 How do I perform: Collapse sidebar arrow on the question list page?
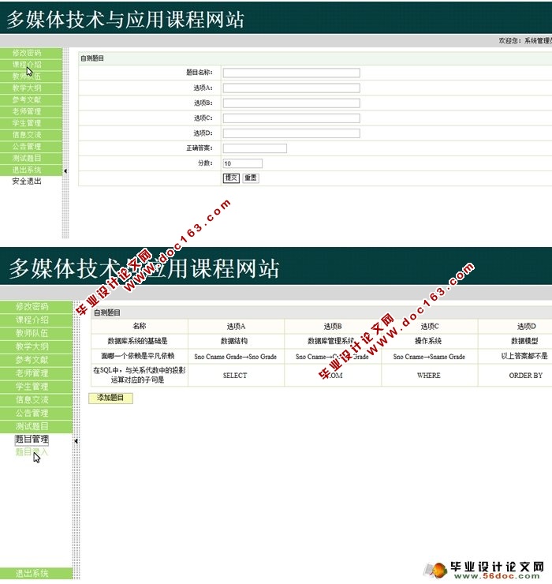tap(76, 441)
